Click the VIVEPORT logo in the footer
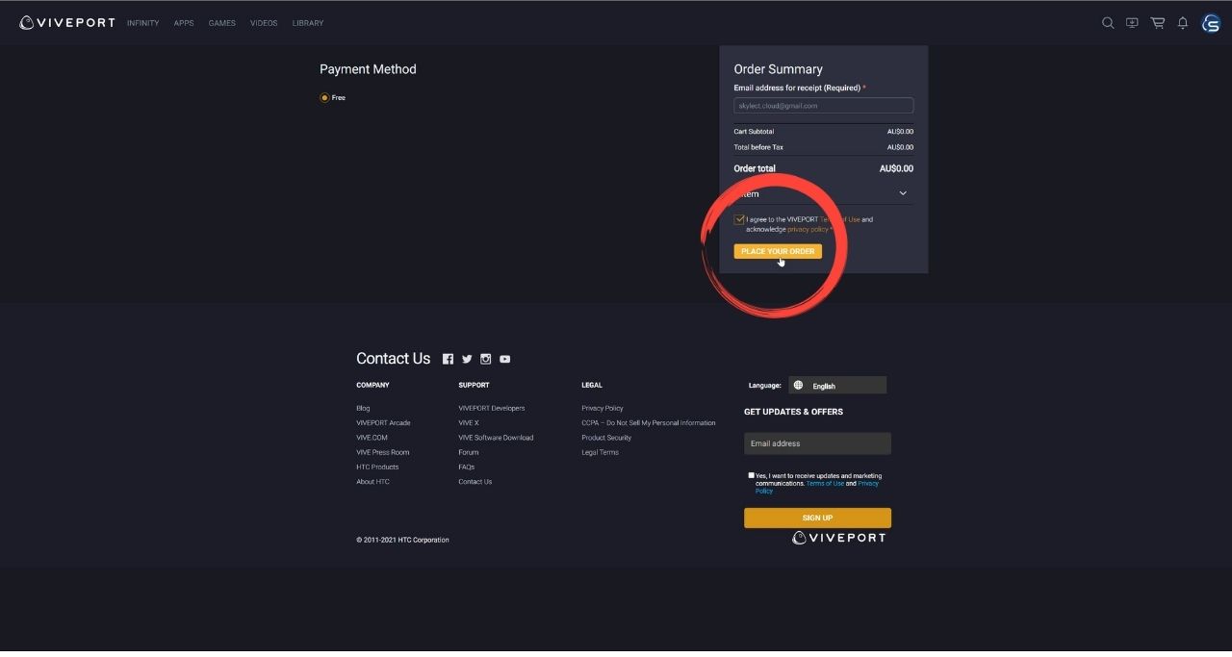 839,538
